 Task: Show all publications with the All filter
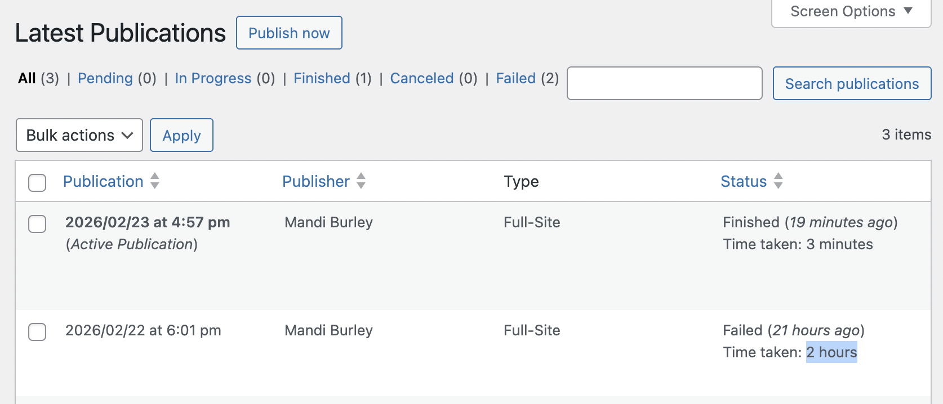(27, 78)
